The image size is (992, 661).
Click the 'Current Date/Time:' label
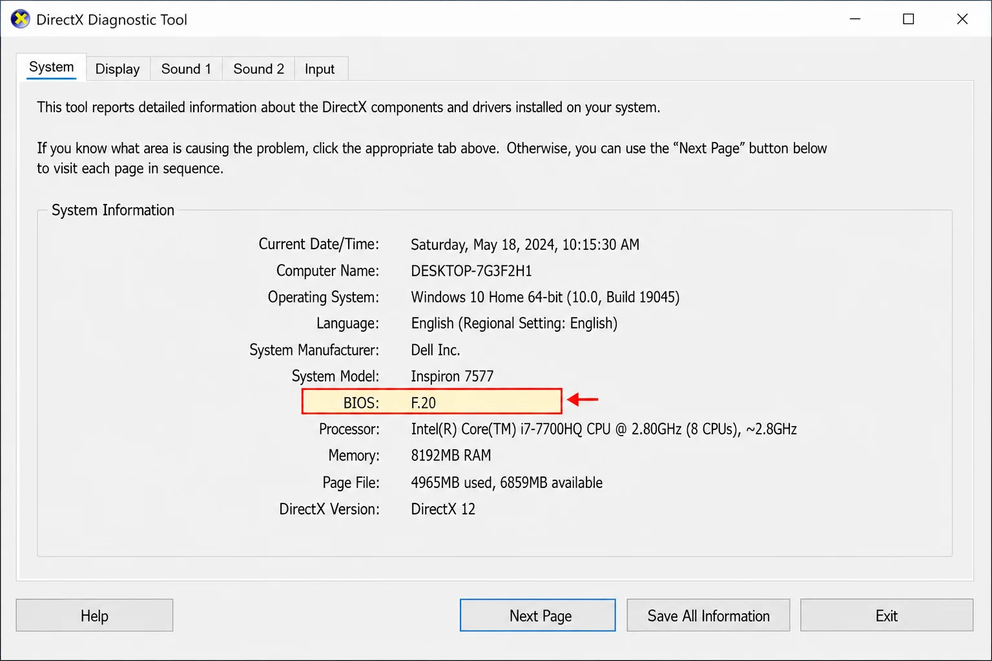(319, 244)
